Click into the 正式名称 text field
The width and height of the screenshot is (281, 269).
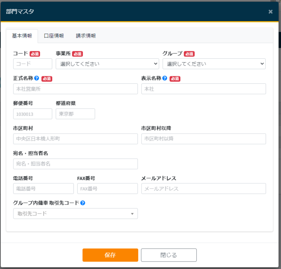coord(75,89)
